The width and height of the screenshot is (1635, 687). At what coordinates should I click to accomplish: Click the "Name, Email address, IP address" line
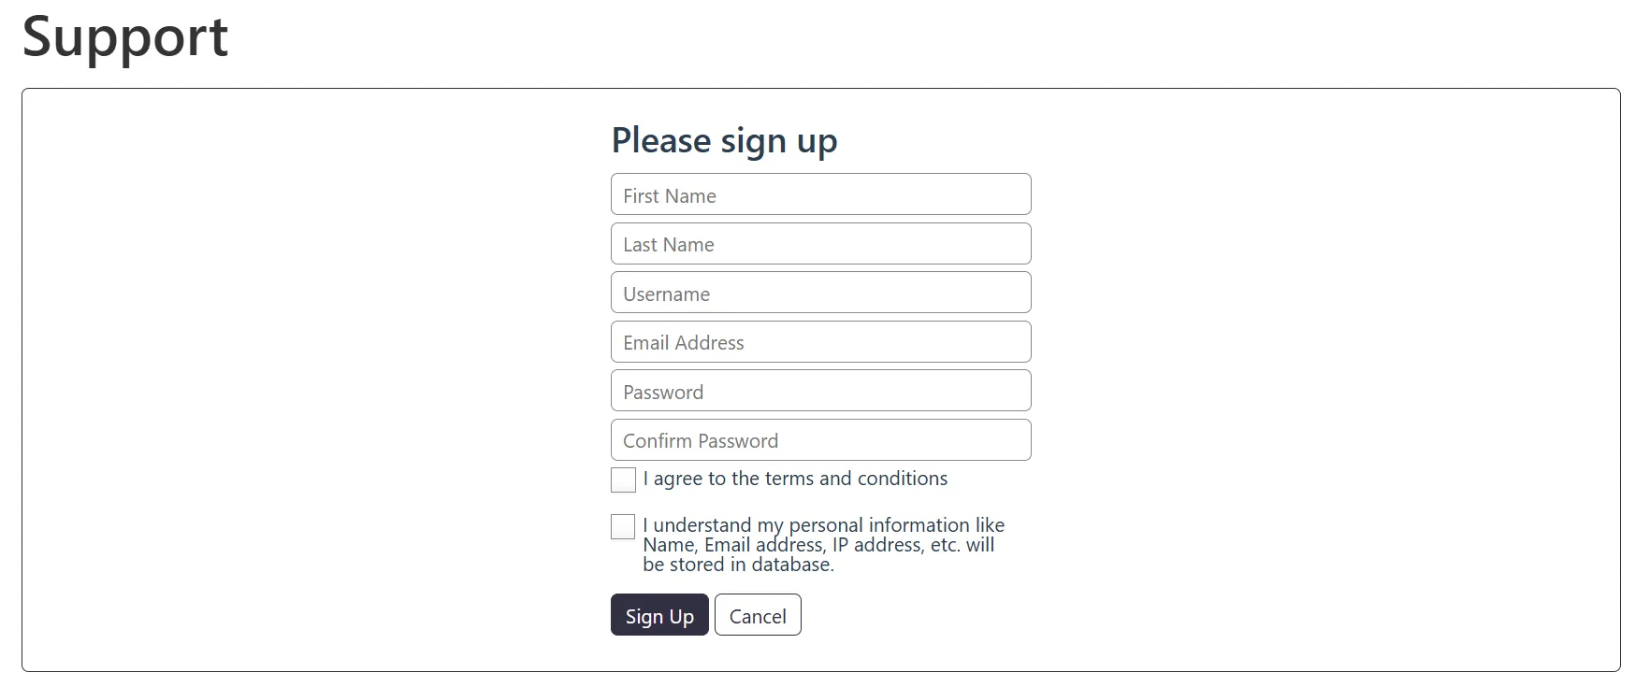click(818, 545)
